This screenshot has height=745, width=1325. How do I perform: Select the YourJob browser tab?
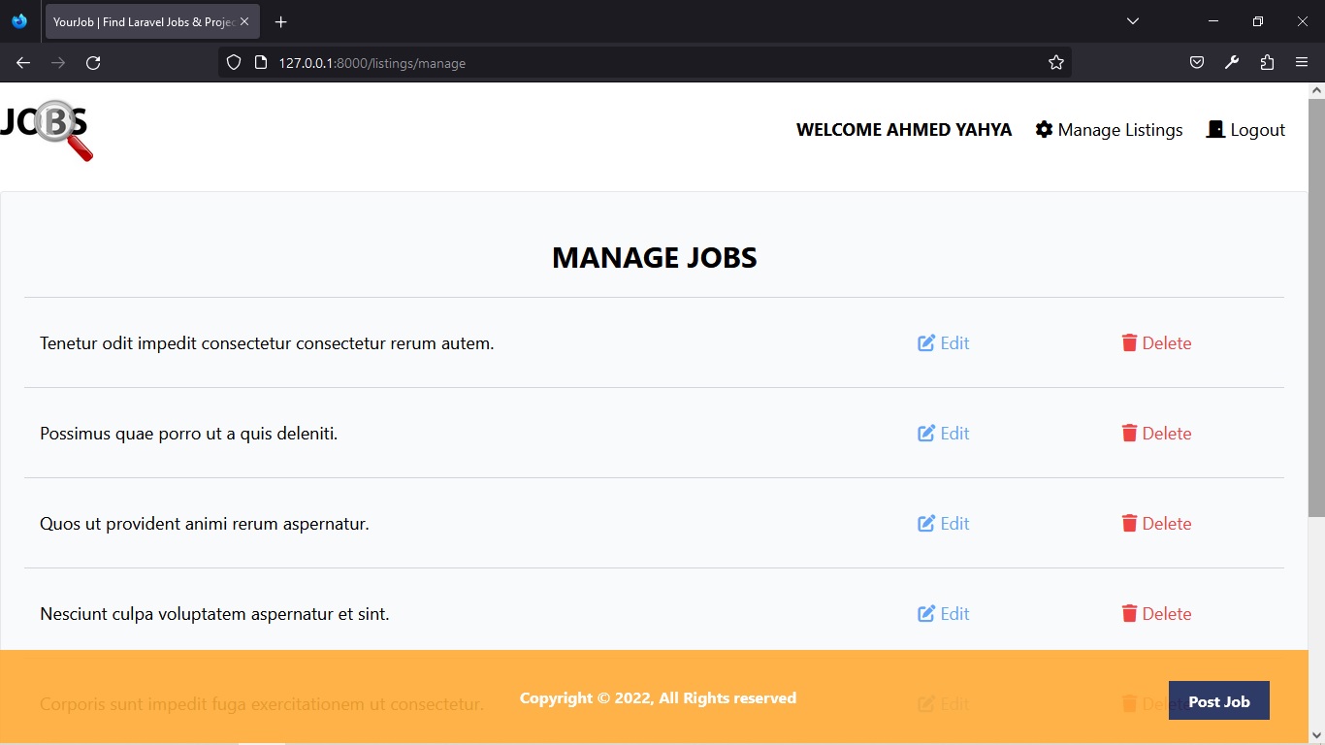143,21
